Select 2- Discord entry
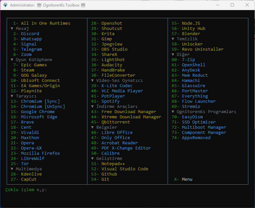 tap(26, 34)
